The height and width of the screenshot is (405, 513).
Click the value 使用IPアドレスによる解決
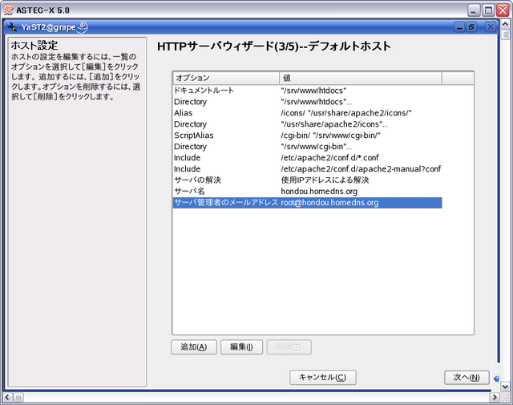pyautogui.click(x=325, y=180)
